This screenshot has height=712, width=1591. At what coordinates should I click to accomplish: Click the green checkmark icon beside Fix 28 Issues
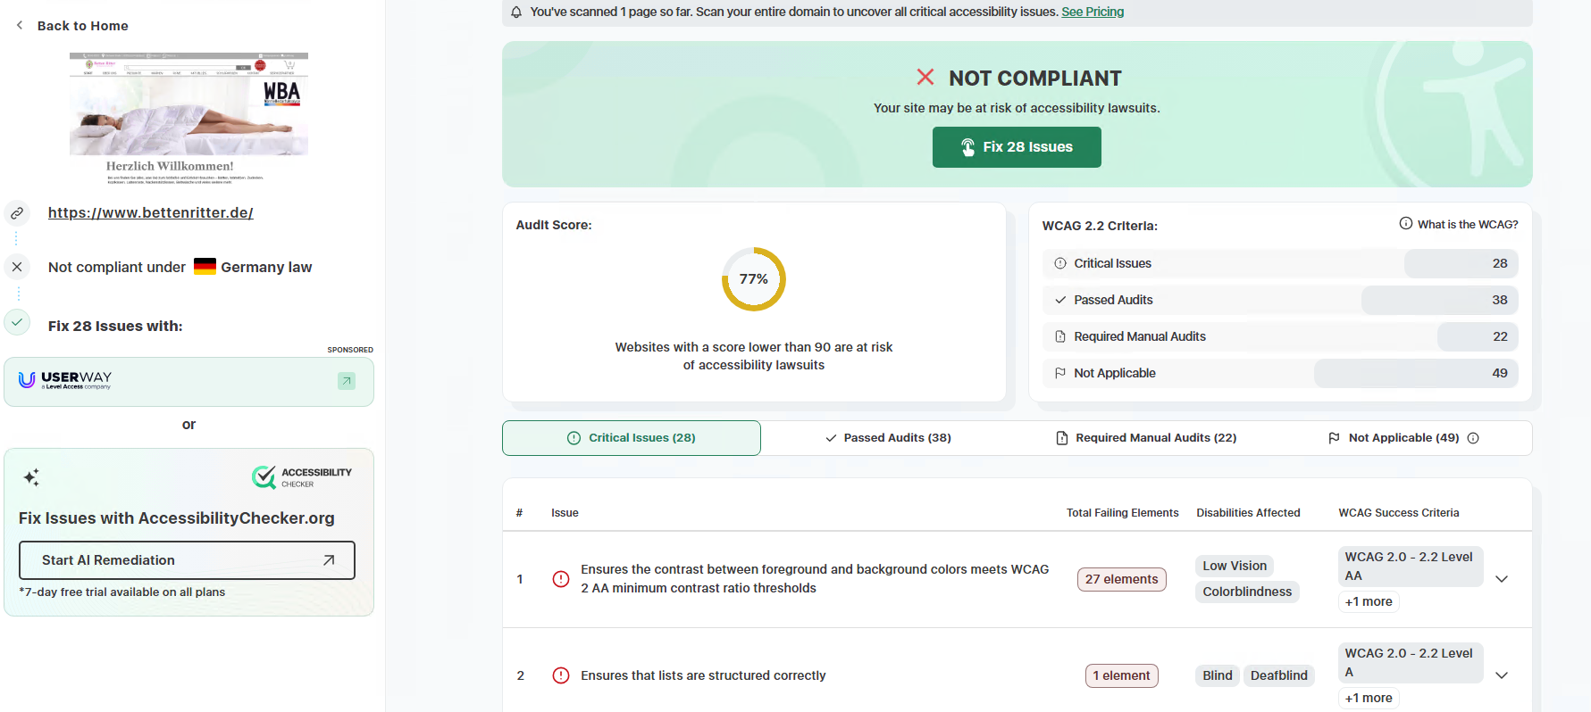pyautogui.click(x=17, y=322)
